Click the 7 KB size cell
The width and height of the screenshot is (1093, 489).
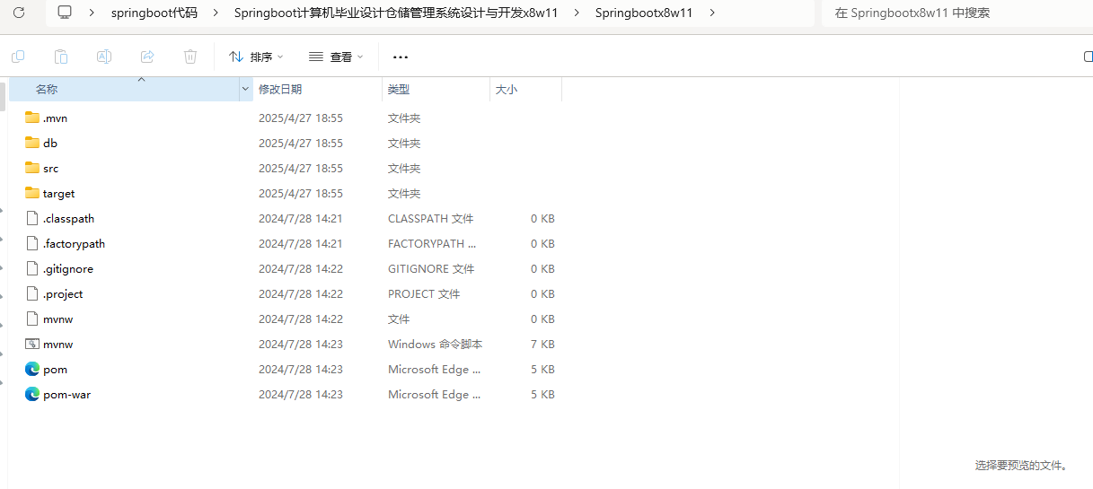542,344
